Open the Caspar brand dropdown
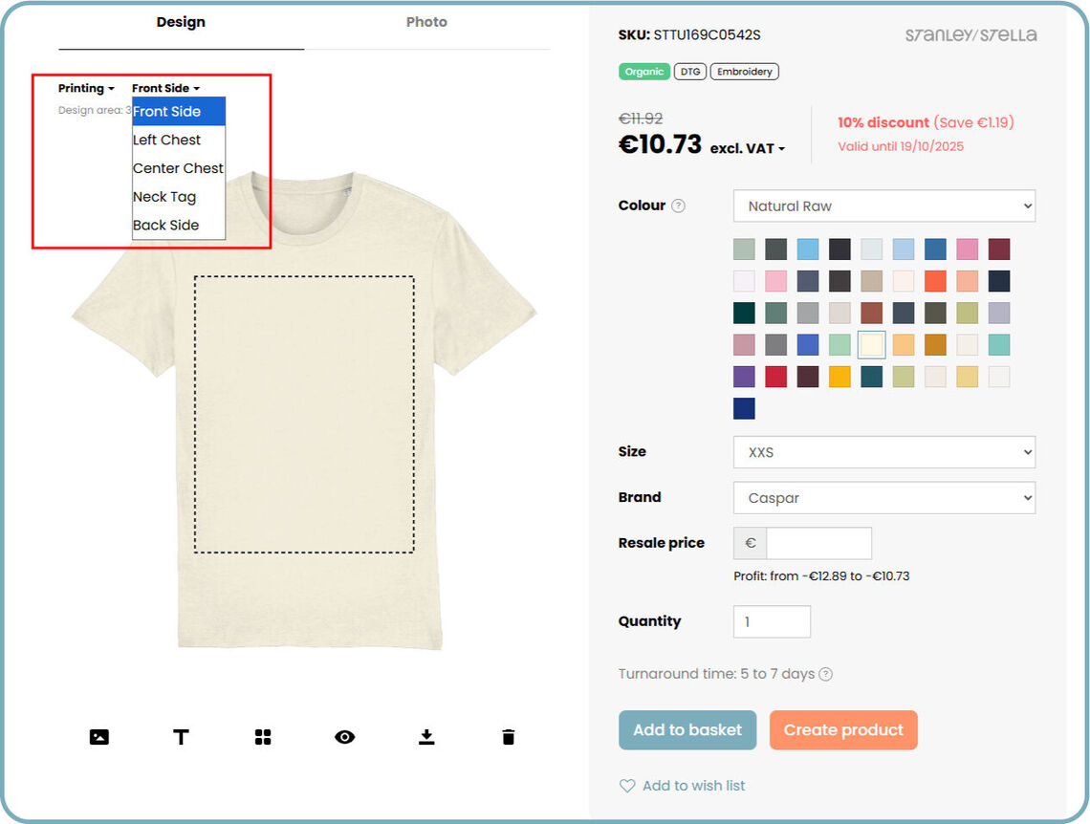 click(883, 498)
